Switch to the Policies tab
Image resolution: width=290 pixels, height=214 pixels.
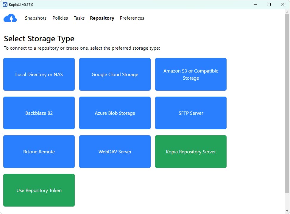click(60, 18)
